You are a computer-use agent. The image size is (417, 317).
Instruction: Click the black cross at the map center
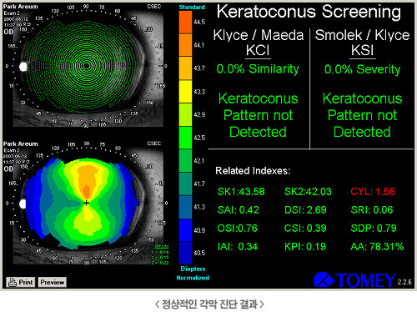pyautogui.click(x=87, y=203)
